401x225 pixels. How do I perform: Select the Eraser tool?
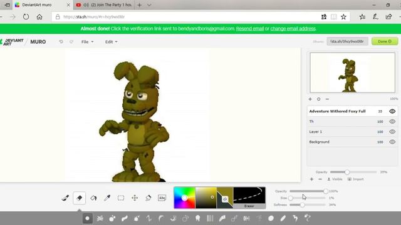click(80, 198)
